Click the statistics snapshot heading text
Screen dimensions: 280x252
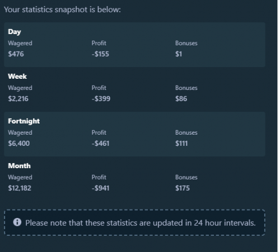pyautogui.click(x=62, y=9)
